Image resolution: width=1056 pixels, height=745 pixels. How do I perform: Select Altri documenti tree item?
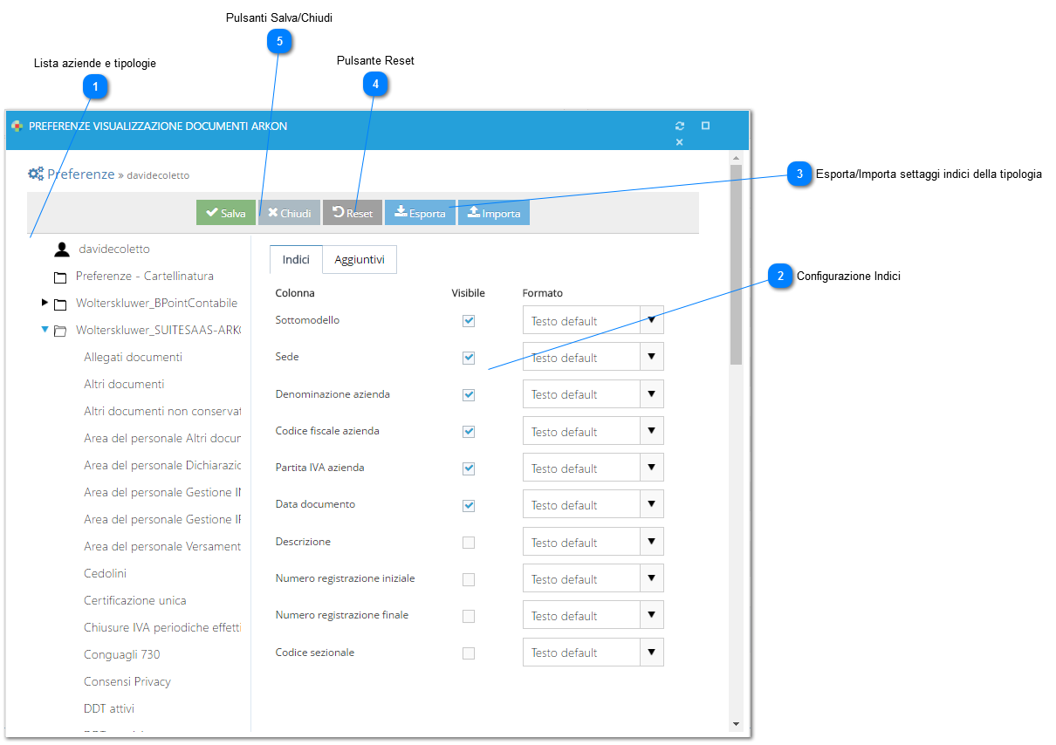[x=124, y=385]
